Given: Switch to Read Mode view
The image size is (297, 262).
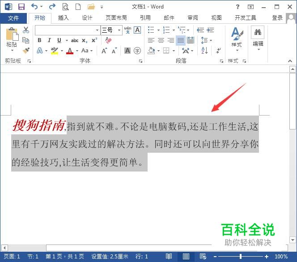Looking at the screenshot, I should click(x=169, y=257).
